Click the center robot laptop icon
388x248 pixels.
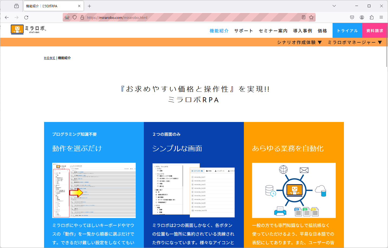(294, 190)
